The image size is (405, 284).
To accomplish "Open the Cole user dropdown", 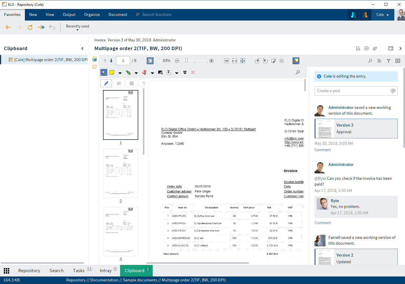I will 382,15.
